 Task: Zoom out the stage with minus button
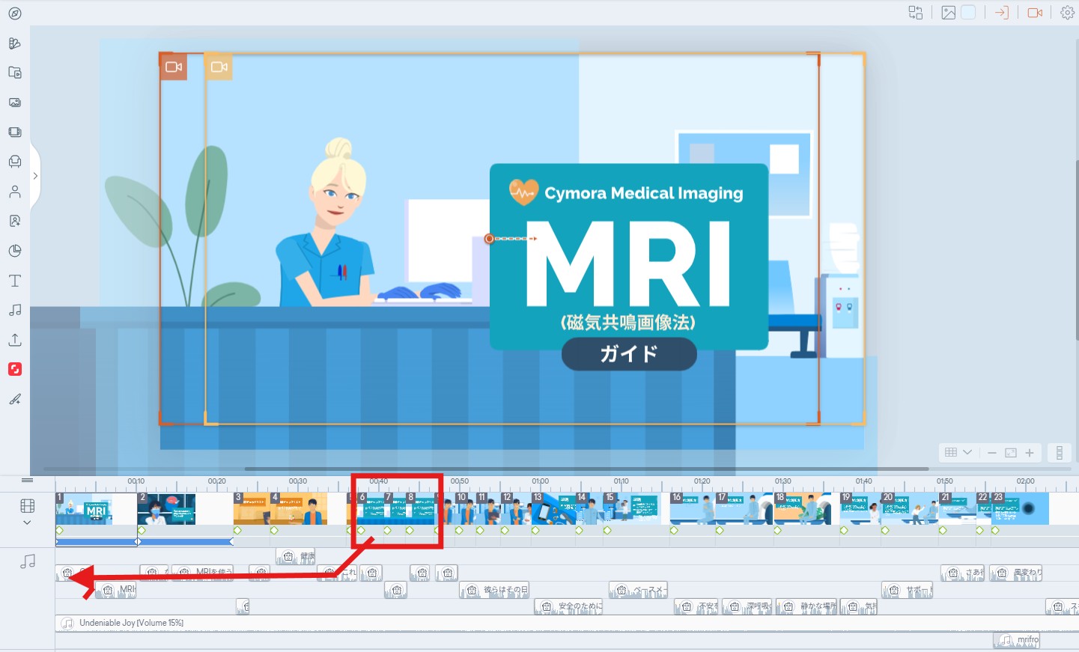[x=992, y=453]
